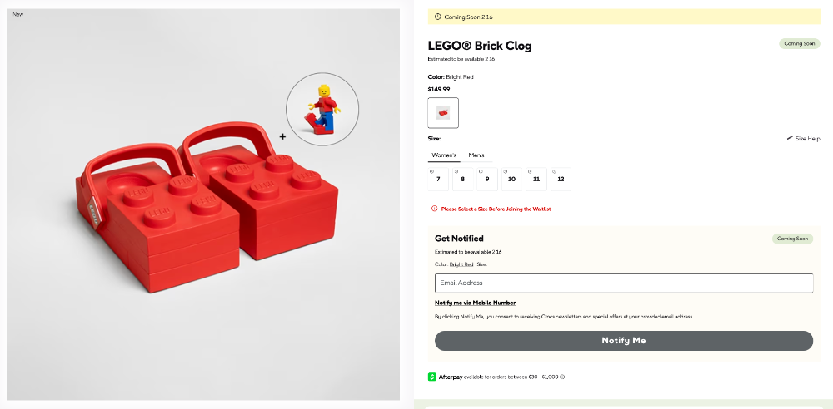Click into the Email Address field
Screen dimensions: 833x409
pos(623,283)
